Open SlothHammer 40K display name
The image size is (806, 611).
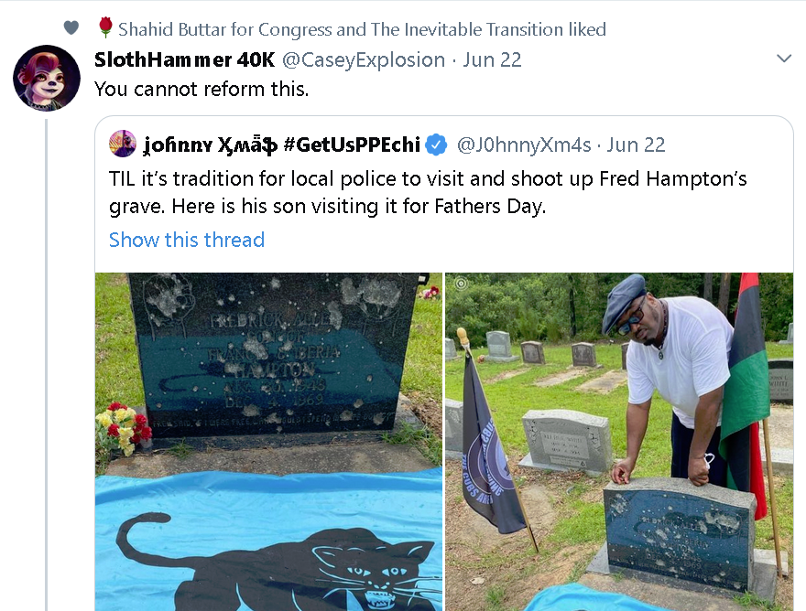pyautogui.click(x=184, y=60)
